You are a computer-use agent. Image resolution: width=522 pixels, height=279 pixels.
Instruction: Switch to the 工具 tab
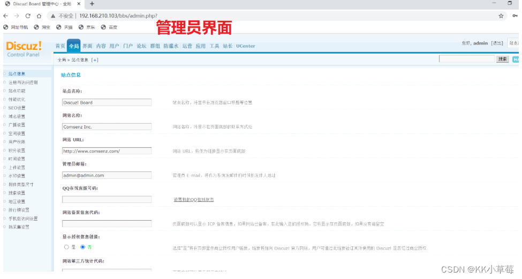(x=214, y=46)
